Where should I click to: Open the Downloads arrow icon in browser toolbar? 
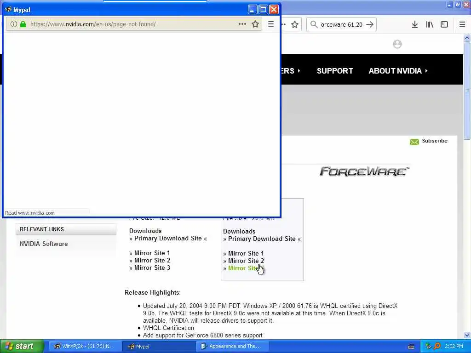pyautogui.click(x=415, y=25)
